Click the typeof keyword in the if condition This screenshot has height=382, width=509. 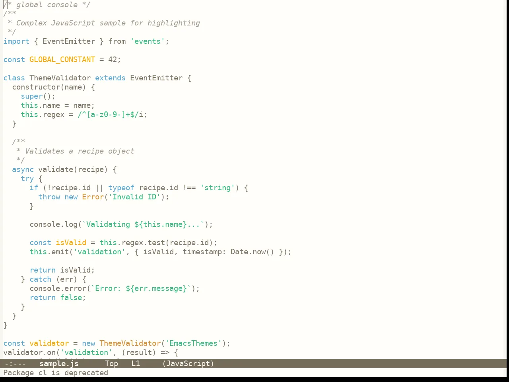pyautogui.click(x=121, y=187)
